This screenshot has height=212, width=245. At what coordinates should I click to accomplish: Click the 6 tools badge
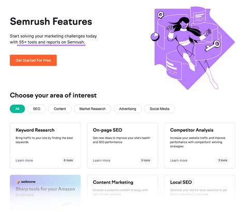[68, 160]
